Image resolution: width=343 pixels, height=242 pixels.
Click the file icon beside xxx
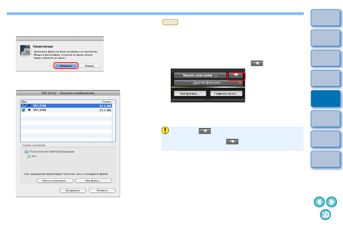click(x=29, y=156)
